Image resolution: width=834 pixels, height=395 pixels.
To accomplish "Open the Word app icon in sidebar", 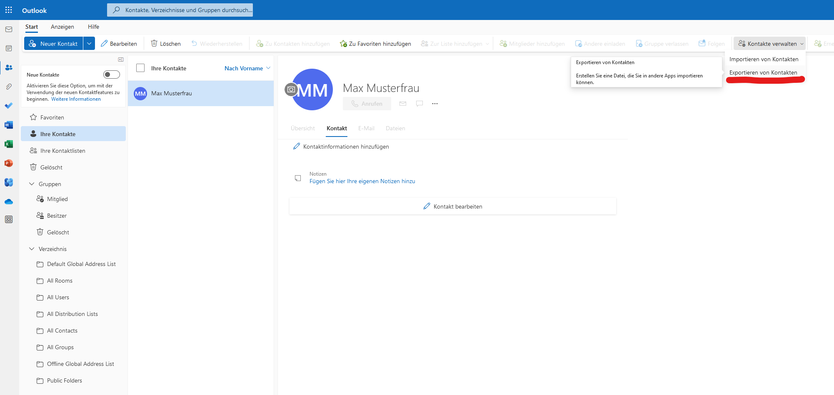I will (x=9, y=125).
